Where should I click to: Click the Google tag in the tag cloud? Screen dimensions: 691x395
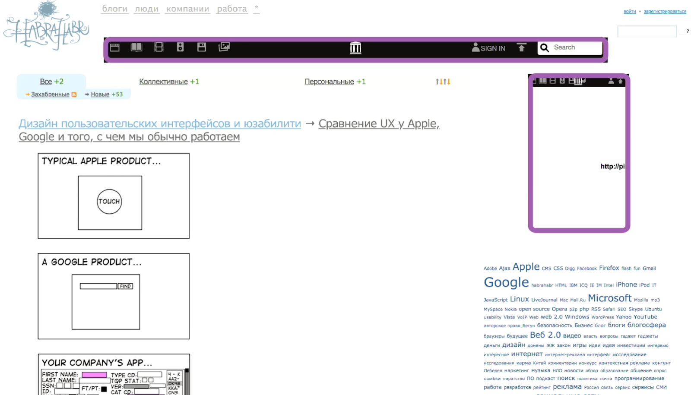[506, 282]
